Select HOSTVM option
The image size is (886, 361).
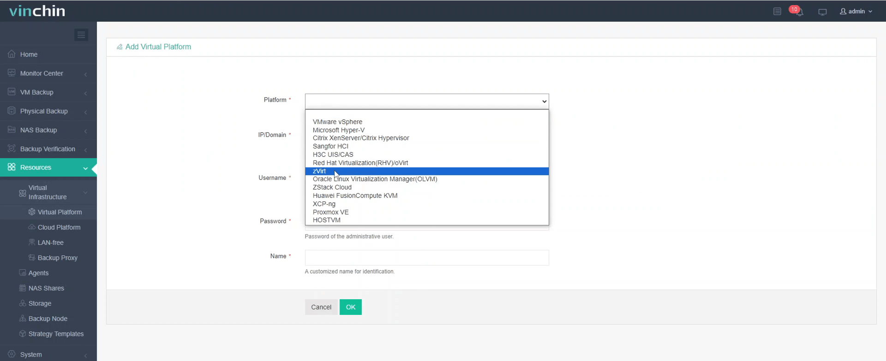pyautogui.click(x=427, y=220)
